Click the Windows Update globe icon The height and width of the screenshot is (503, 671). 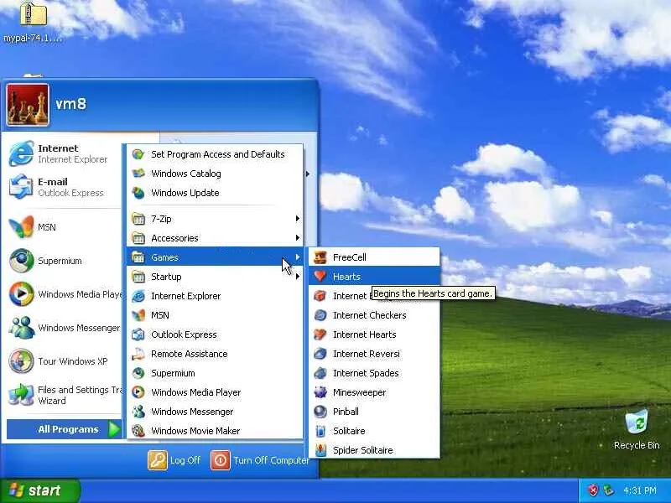click(x=138, y=193)
